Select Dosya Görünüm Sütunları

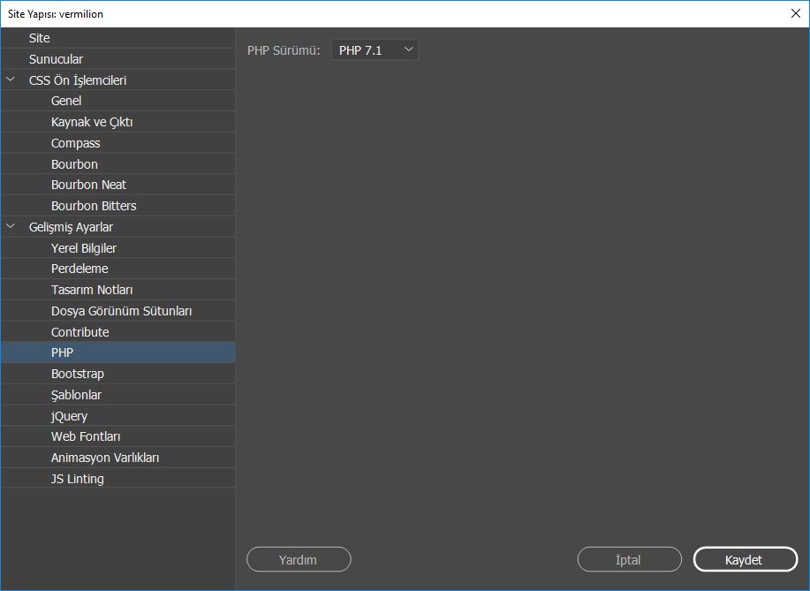117,311
